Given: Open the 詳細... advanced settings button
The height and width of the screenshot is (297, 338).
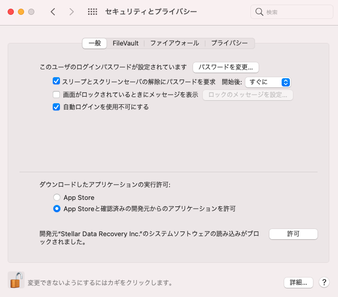Looking at the screenshot, I should tap(299, 282).
